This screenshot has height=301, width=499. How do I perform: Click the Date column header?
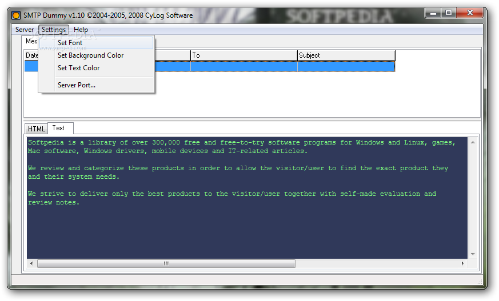coord(31,55)
